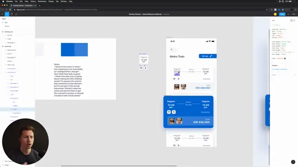Open the Figma main menu hamburger icon
Image resolution: width=298 pixels, height=167 pixels.
coord(2,14)
